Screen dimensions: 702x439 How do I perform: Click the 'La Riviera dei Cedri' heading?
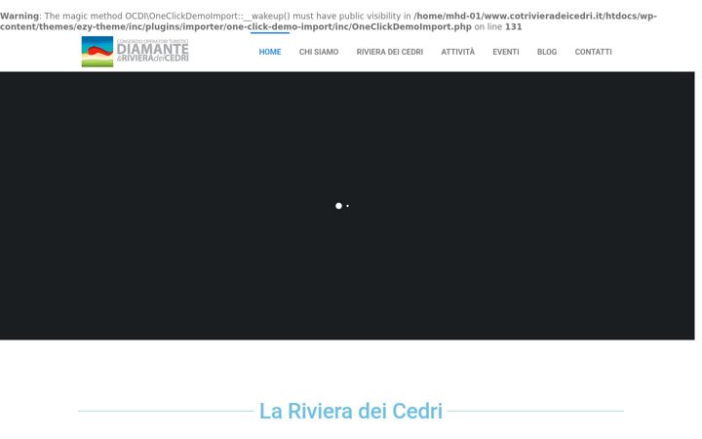tap(351, 411)
